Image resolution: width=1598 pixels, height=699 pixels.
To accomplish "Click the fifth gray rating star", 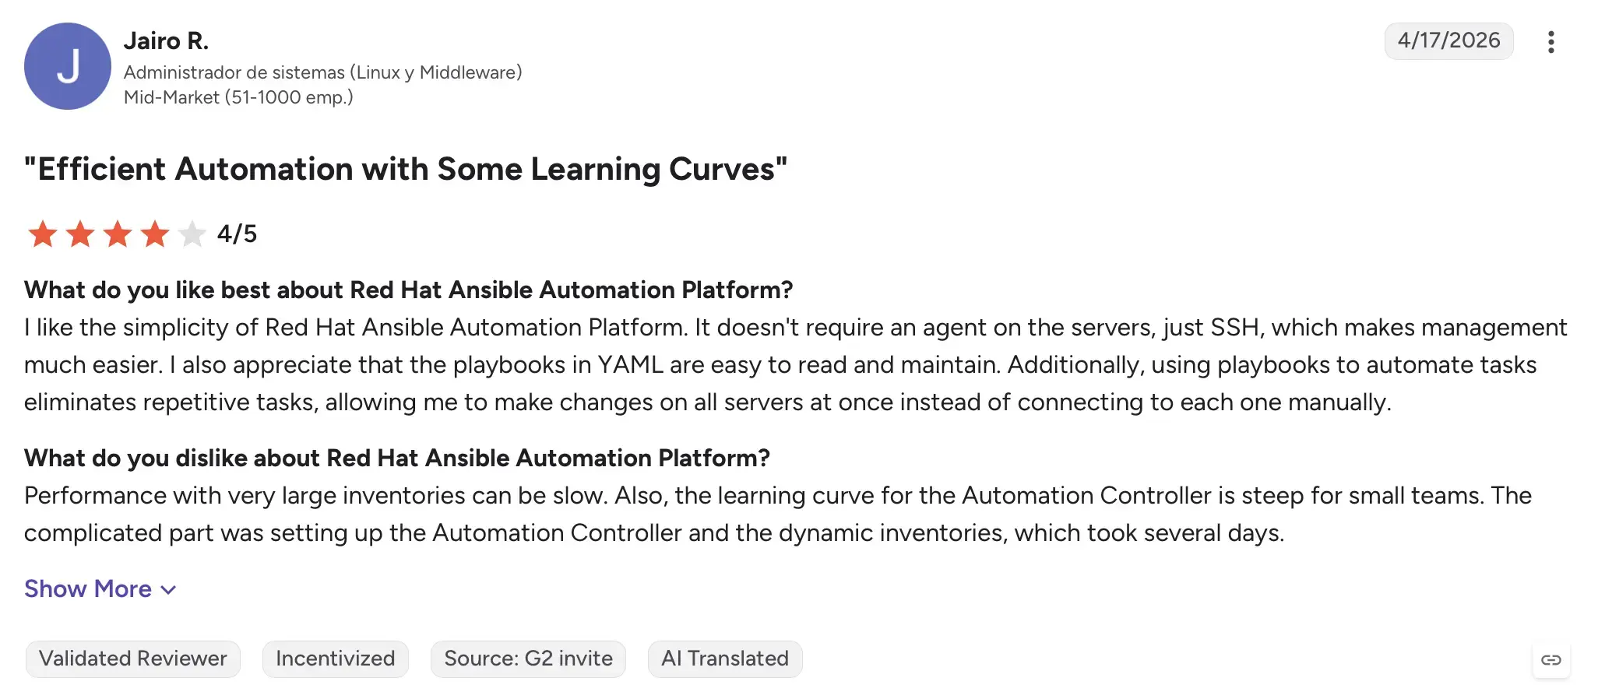I will 192,234.
